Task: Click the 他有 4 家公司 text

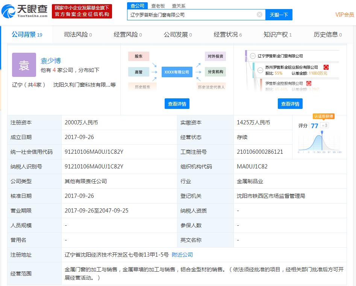Action: (70, 70)
